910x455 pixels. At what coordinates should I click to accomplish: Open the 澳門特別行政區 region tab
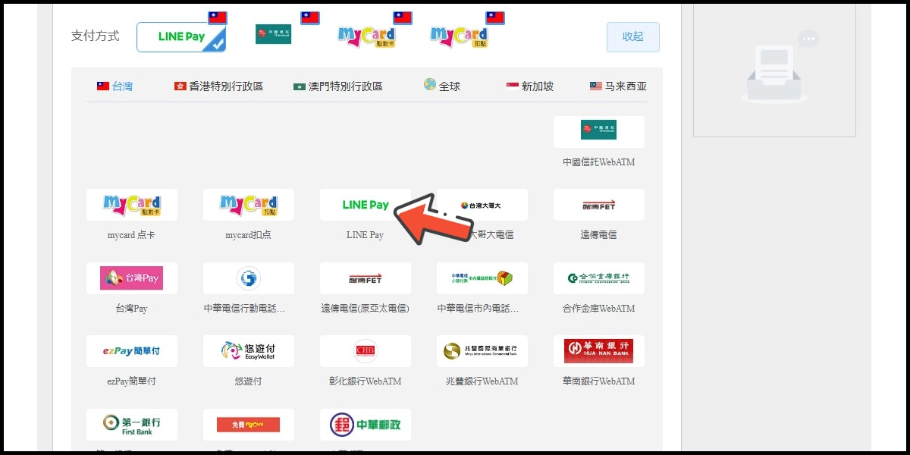pyautogui.click(x=338, y=86)
